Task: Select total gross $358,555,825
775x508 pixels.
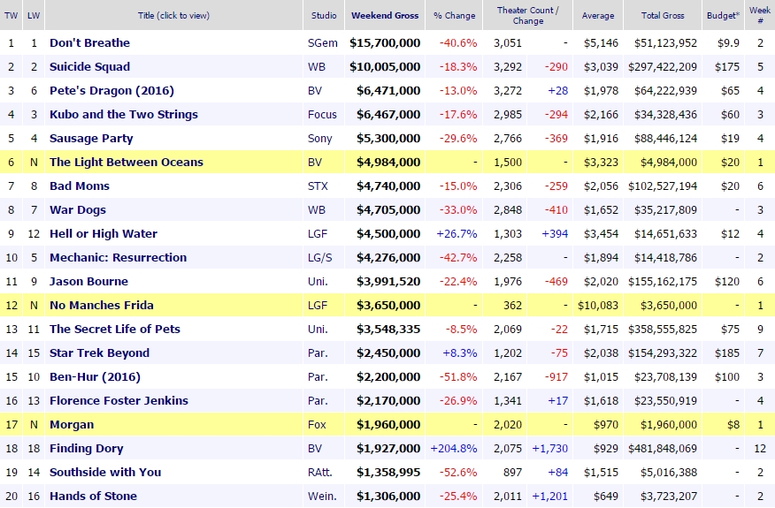Action: (x=663, y=330)
